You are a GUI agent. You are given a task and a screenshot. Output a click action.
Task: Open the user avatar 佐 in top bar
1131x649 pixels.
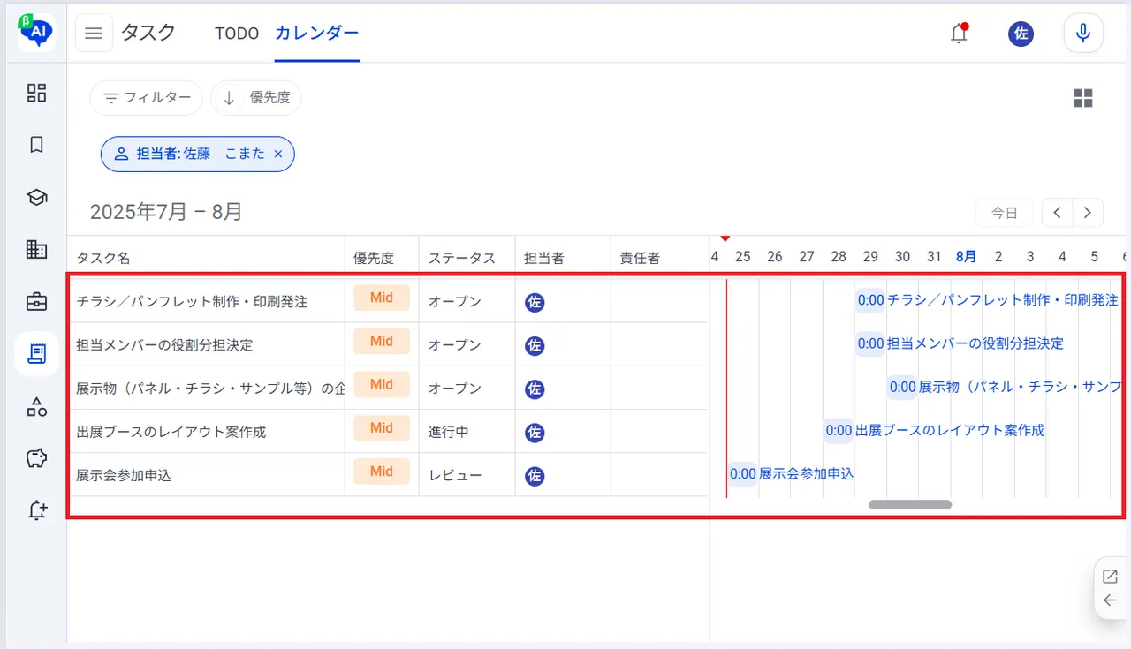coord(1021,34)
